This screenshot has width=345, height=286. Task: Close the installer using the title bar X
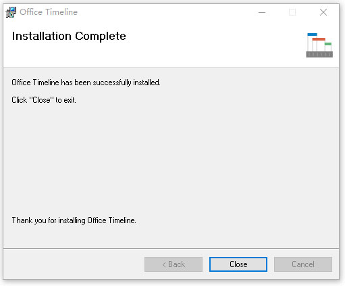(x=323, y=12)
